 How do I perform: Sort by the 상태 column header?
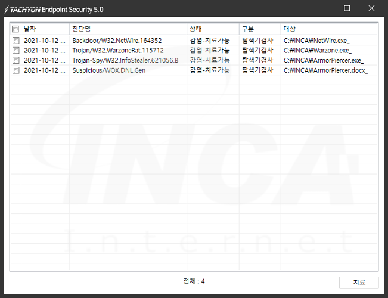(213, 29)
